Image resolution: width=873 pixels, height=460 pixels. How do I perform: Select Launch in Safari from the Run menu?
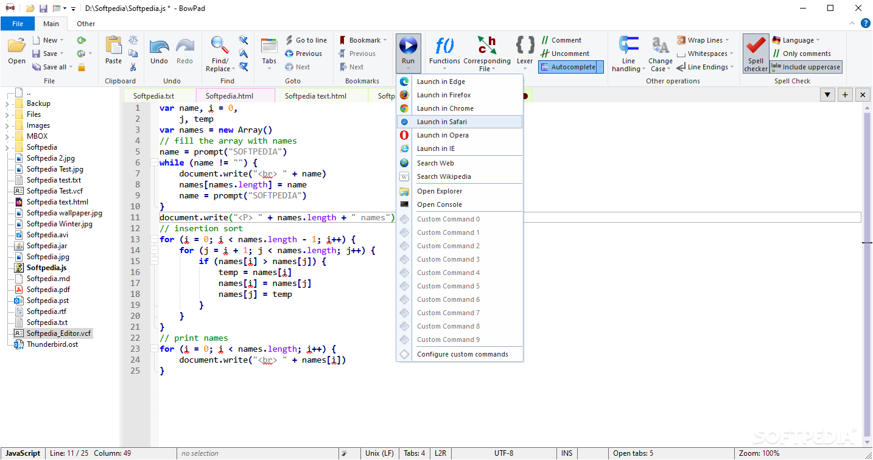point(460,122)
